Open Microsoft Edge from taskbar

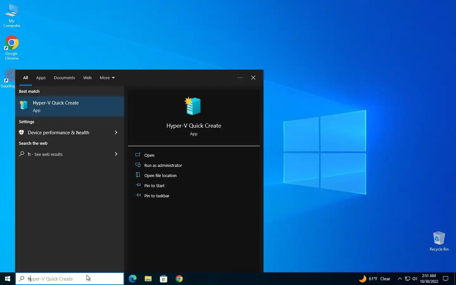[132, 279]
